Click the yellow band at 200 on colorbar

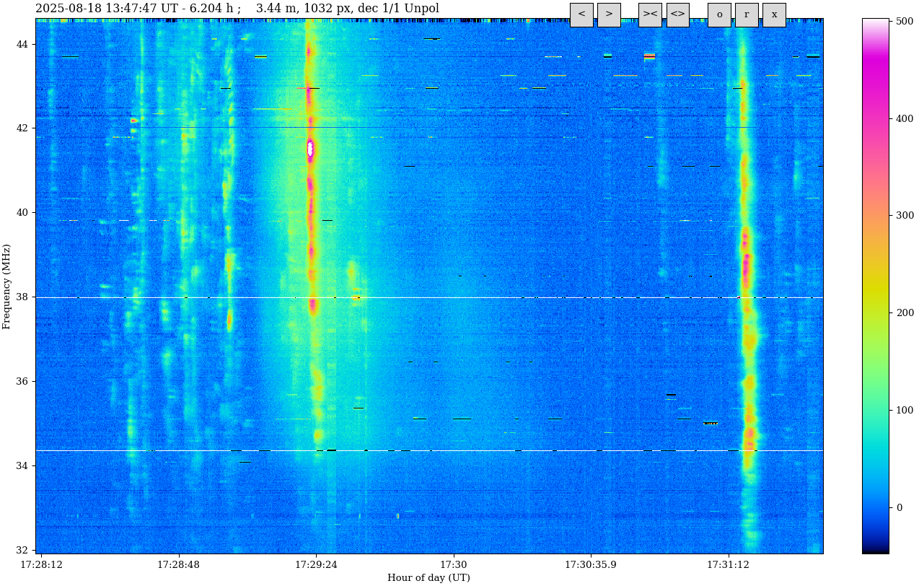[x=876, y=312]
